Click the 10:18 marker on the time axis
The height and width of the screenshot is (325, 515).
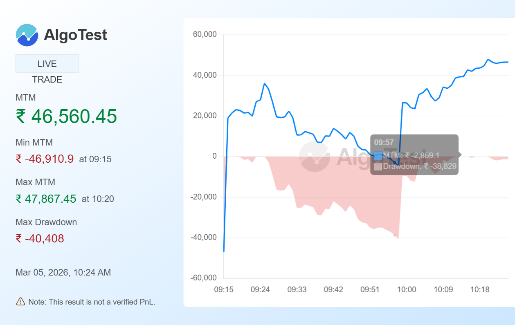pos(480,289)
